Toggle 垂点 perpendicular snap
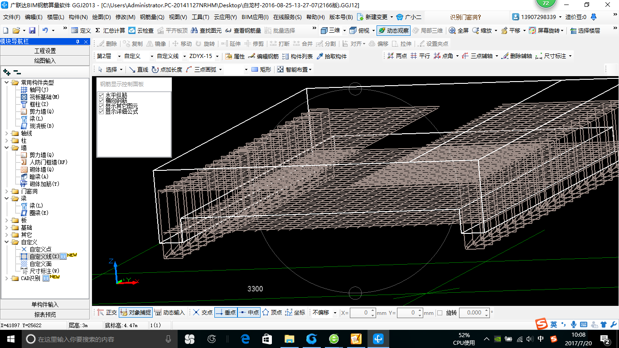 tap(225, 313)
